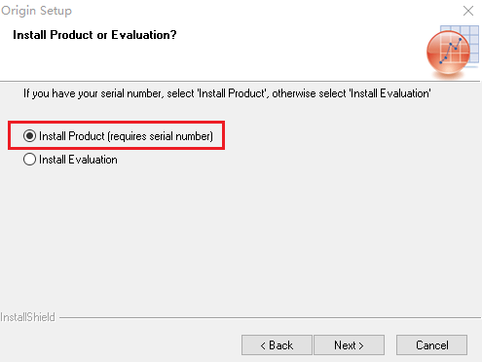Viewport: 482px width, 362px height.
Task: Click the filled dot of selected radio
Action: click(29, 135)
